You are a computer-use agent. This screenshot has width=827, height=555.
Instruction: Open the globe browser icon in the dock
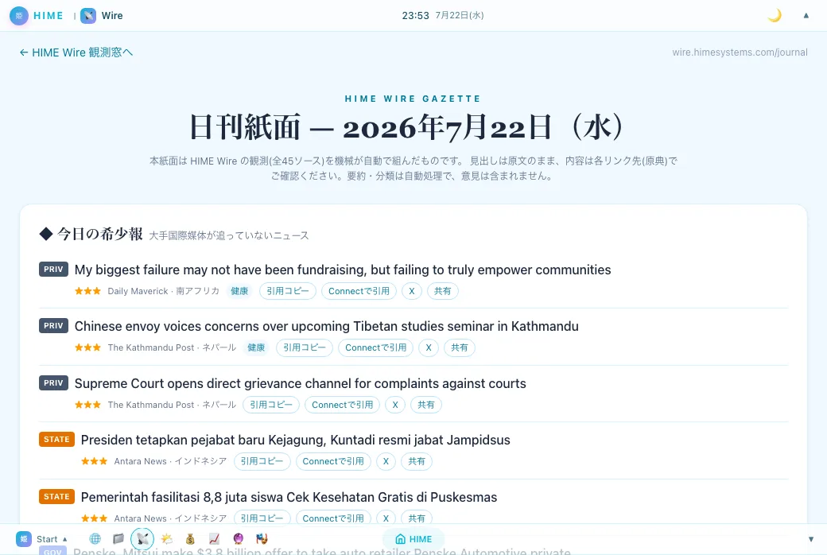pyautogui.click(x=95, y=538)
